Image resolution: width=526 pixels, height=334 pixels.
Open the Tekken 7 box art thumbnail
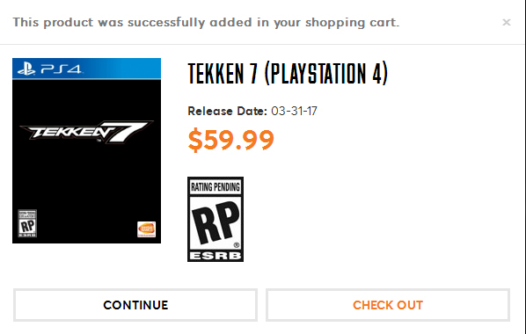pos(86,150)
